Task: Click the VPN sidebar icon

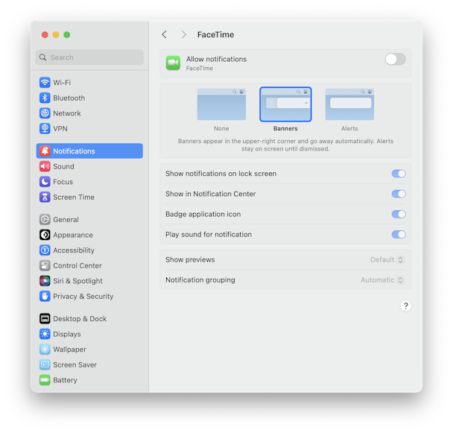Action: (x=45, y=128)
